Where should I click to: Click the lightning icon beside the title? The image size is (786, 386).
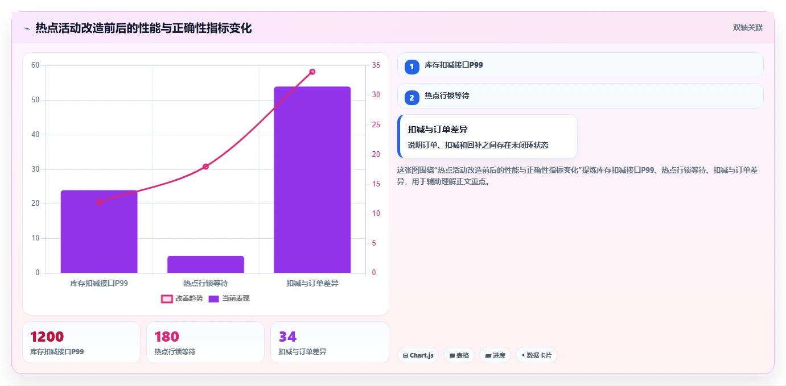[27, 28]
